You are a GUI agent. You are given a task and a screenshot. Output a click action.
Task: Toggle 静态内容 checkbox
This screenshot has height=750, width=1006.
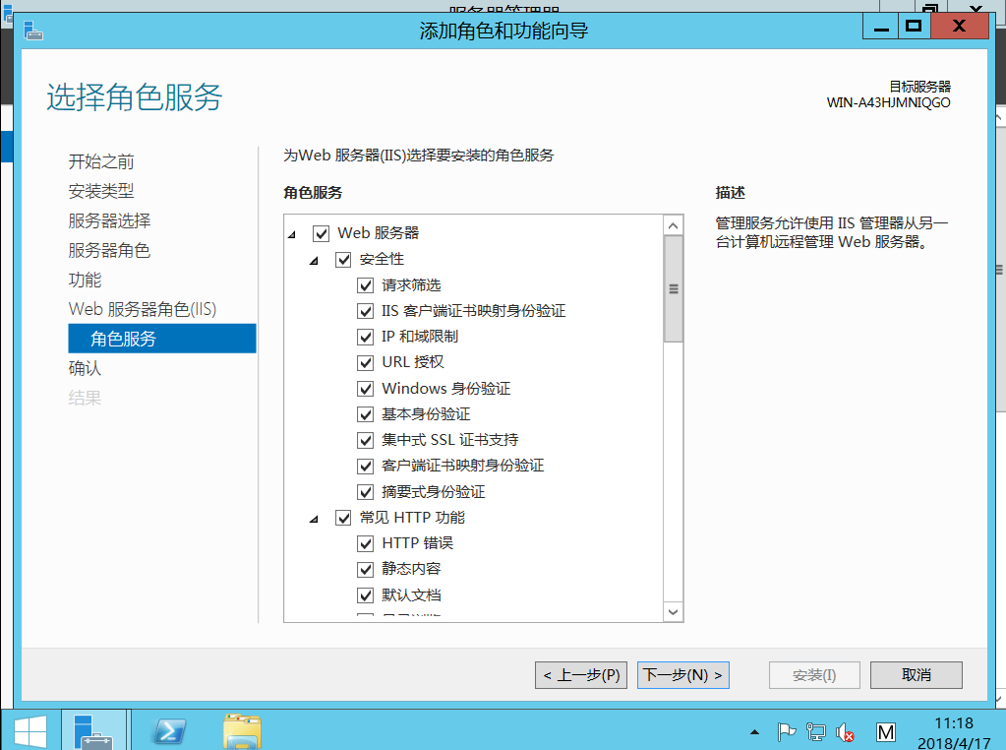click(365, 569)
